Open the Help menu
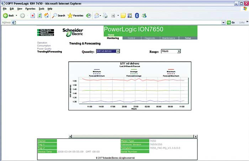The height and width of the screenshot is (161, 249). [x=50, y=9]
